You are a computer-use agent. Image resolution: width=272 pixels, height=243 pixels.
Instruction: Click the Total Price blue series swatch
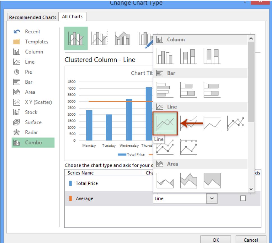click(70, 183)
